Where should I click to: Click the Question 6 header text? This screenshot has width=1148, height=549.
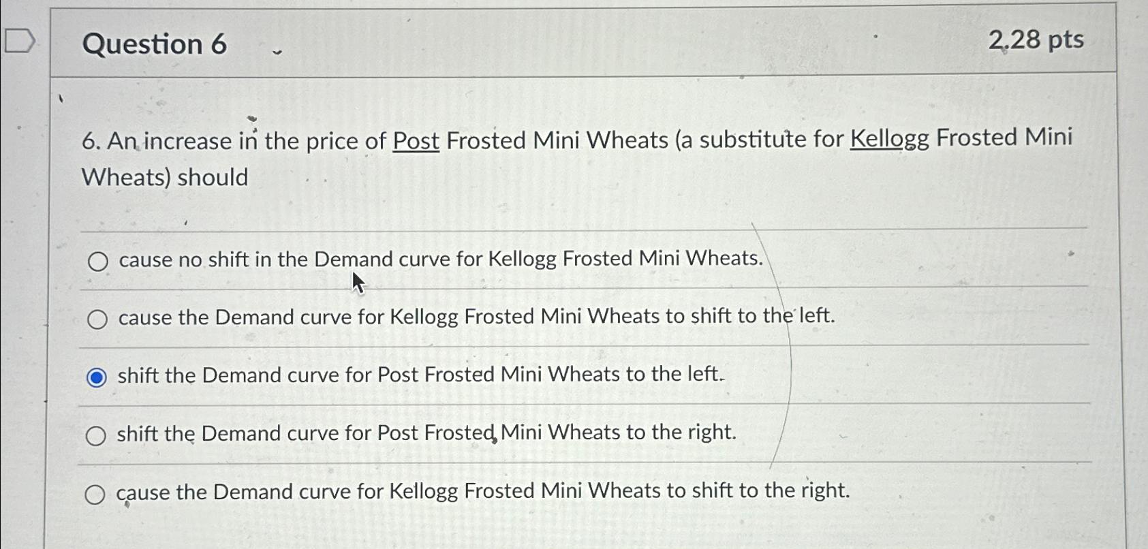coord(154,44)
